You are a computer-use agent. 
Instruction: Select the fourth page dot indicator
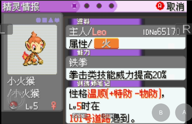click(111, 6)
